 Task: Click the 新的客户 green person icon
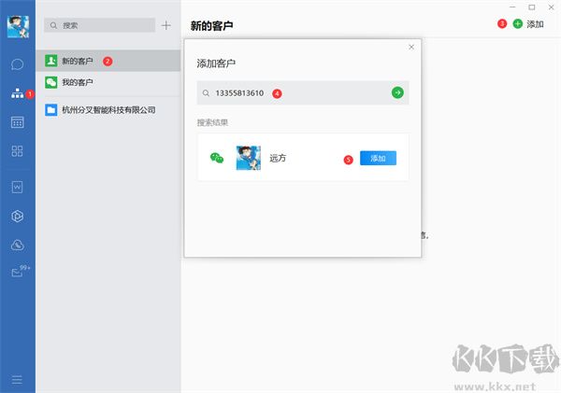click(50, 61)
